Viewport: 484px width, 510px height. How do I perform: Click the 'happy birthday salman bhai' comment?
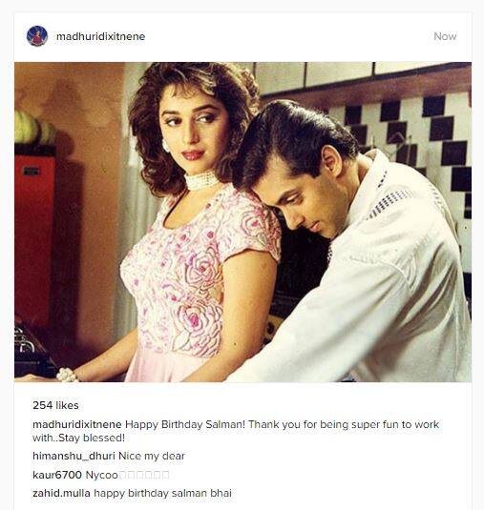coord(162,494)
